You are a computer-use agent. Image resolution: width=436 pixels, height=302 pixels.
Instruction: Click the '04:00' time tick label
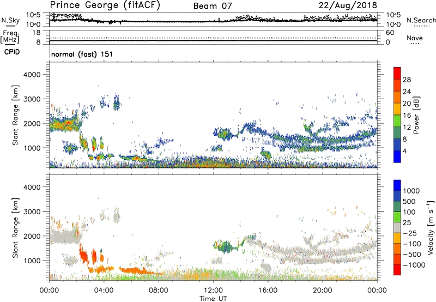(104, 291)
